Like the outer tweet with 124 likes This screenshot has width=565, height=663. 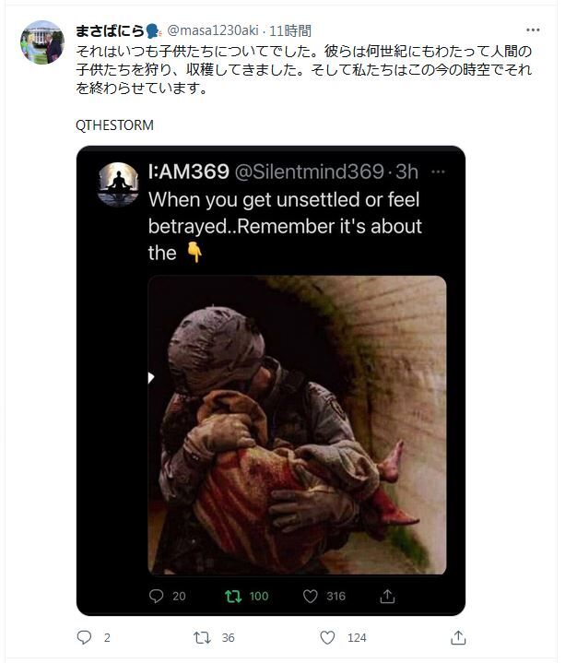(327, 637)
